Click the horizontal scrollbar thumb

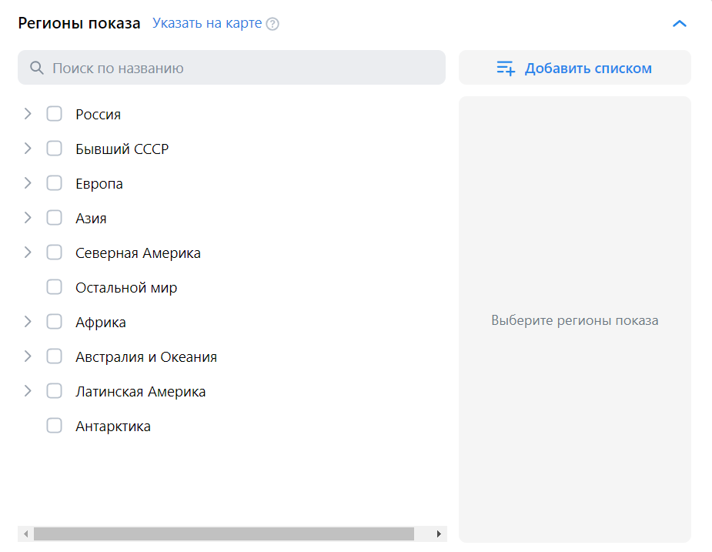(223, 534)
